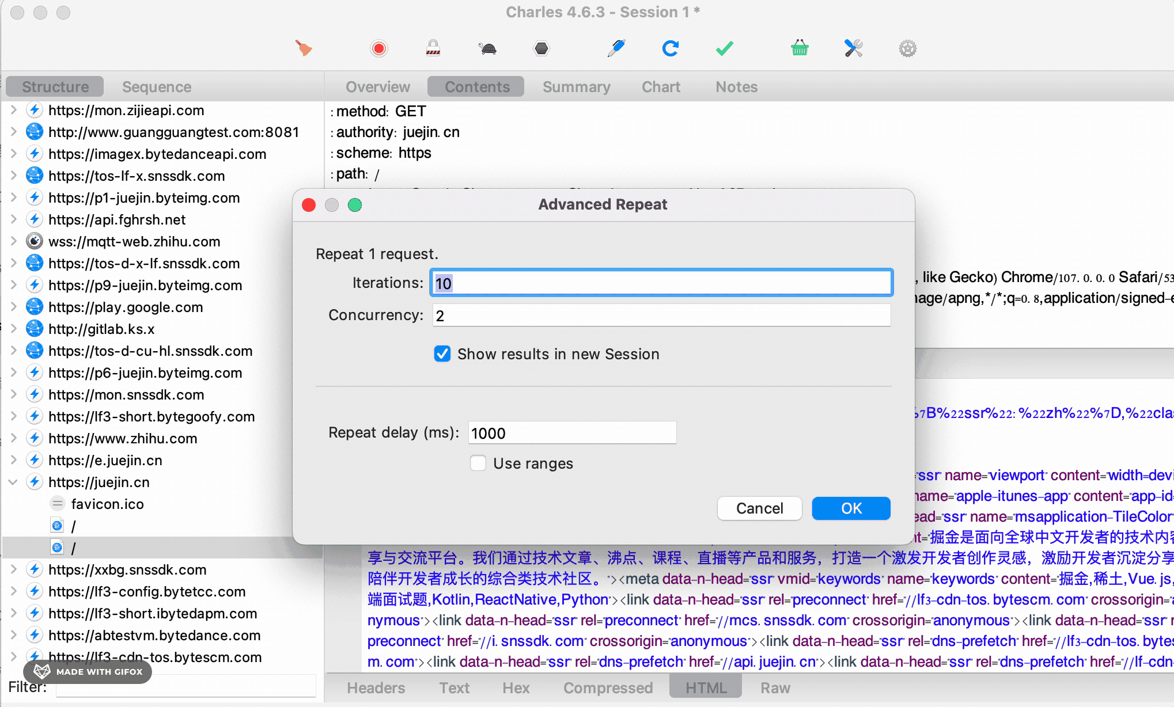This screenshot has width=1174, height=707.
Task: Click the broom Clear Session icon
Action: click(x=304, y=48)
